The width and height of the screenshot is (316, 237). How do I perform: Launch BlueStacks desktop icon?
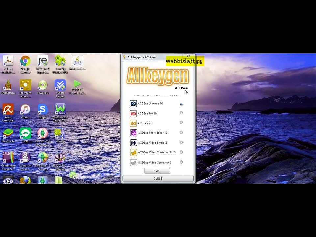click(x=8, y=135)
